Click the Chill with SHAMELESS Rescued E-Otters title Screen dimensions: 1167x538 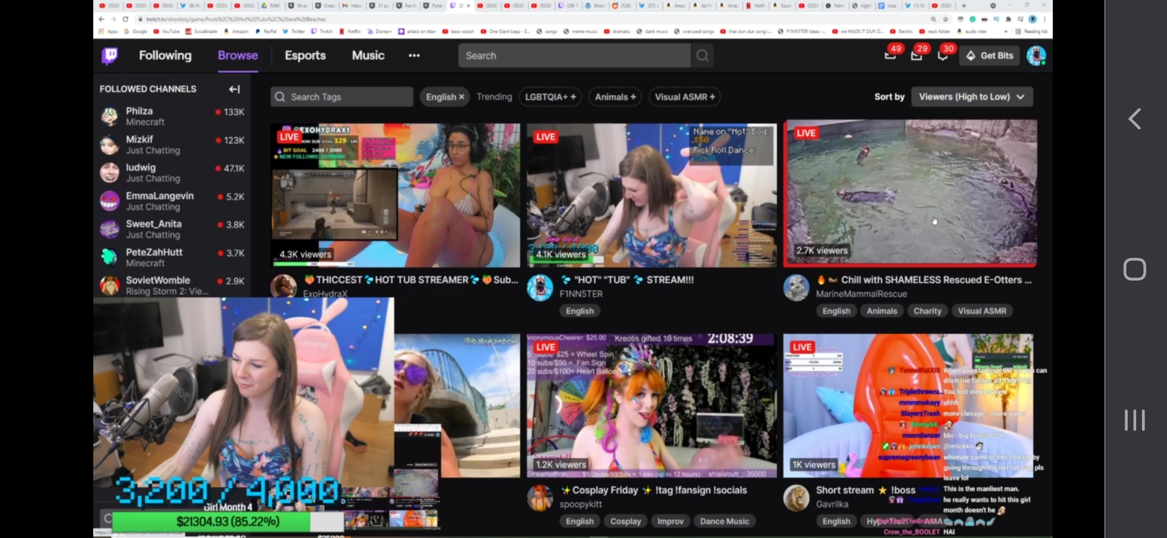(924, 280)
